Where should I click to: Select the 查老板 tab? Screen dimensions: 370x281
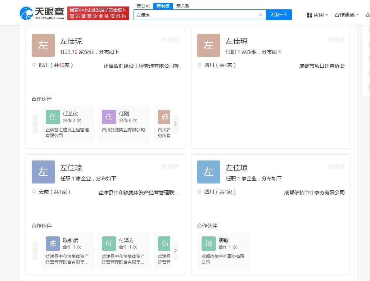(163, 6)
